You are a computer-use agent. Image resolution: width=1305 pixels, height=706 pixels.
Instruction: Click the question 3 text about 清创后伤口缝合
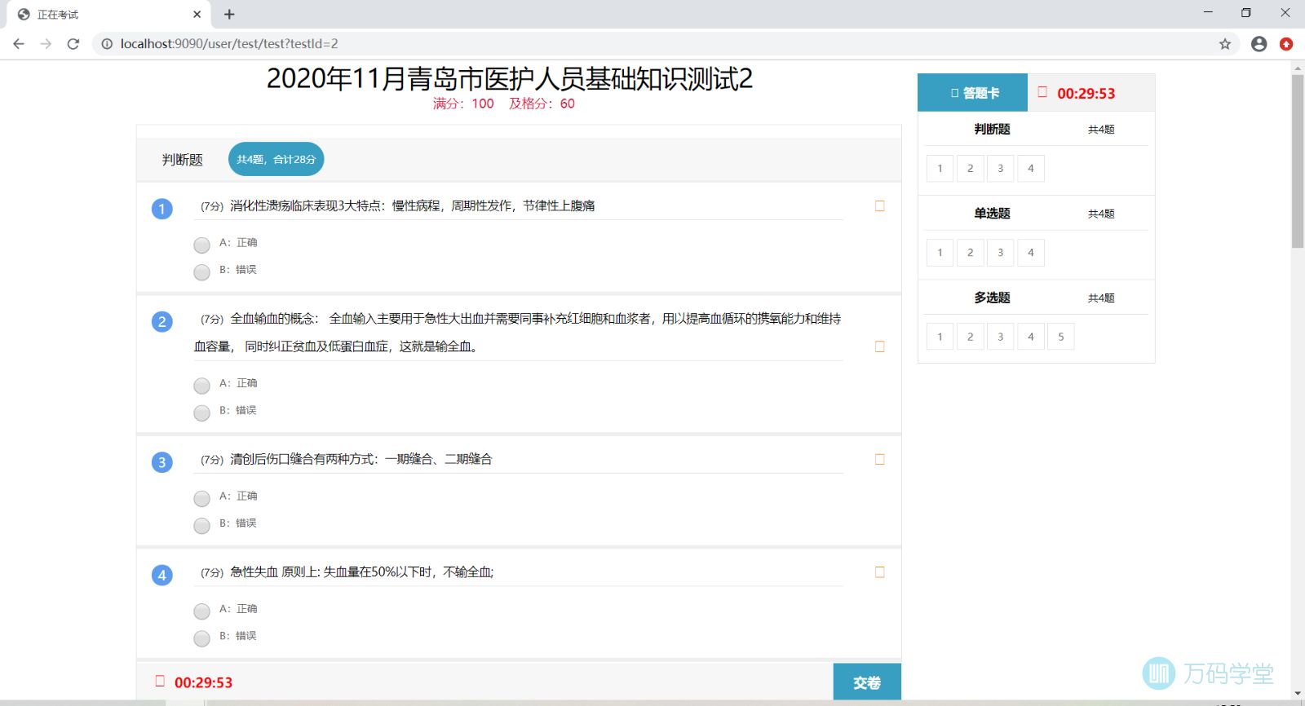(361, 459)
